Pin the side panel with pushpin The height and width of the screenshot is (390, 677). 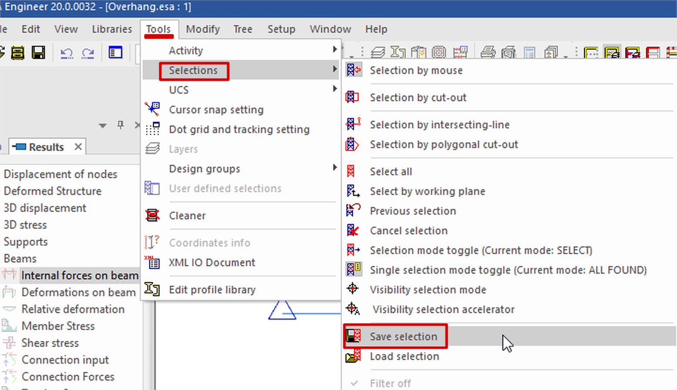(121, 125)
